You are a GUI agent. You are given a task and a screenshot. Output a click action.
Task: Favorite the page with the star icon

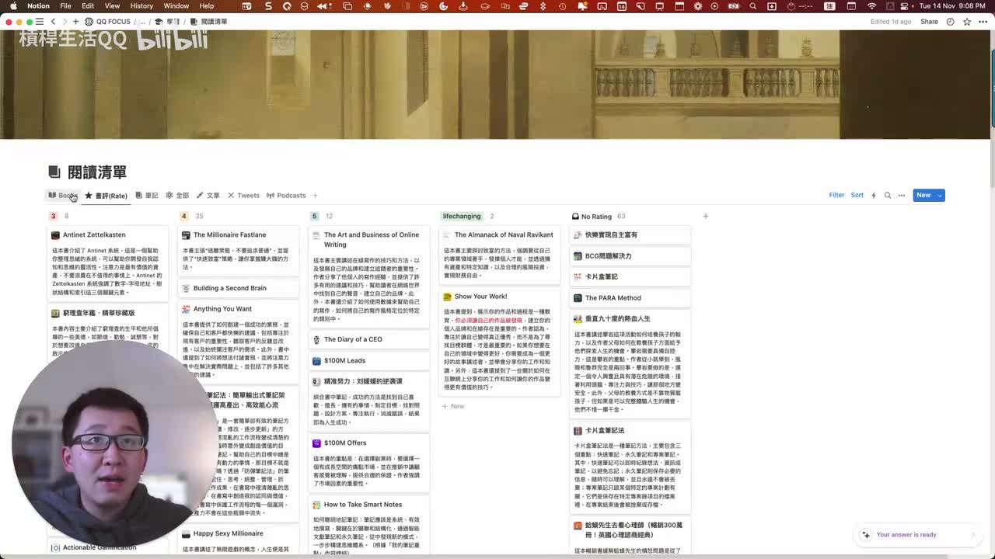point(966,22)
